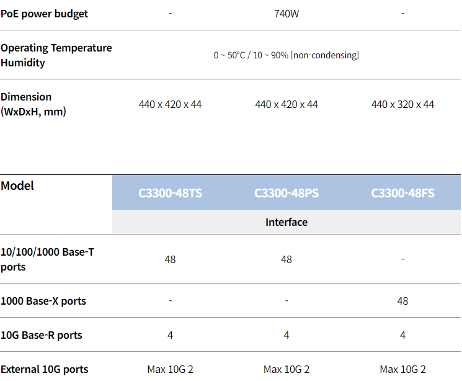Select the Interface section heading
462x381 pixels.
(287, 222)
